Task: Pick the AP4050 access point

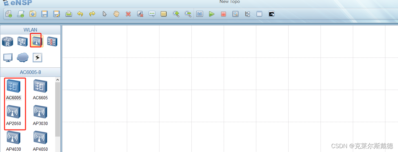Action: click(40, 141)
